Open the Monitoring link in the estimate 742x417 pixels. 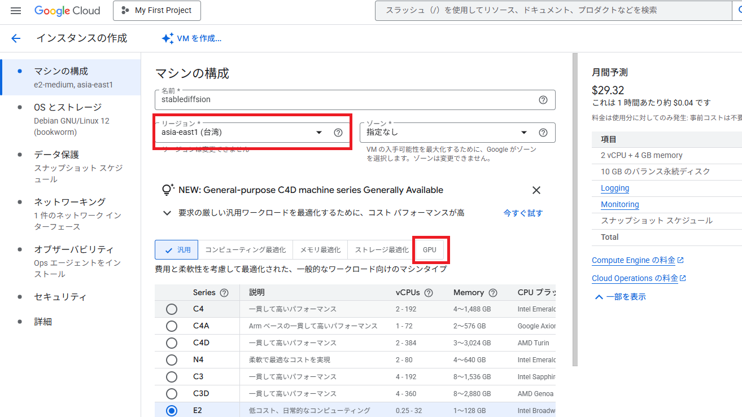point(620,204)
